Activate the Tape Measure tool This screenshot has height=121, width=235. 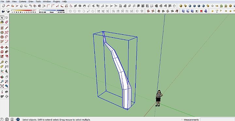point(2,62)
